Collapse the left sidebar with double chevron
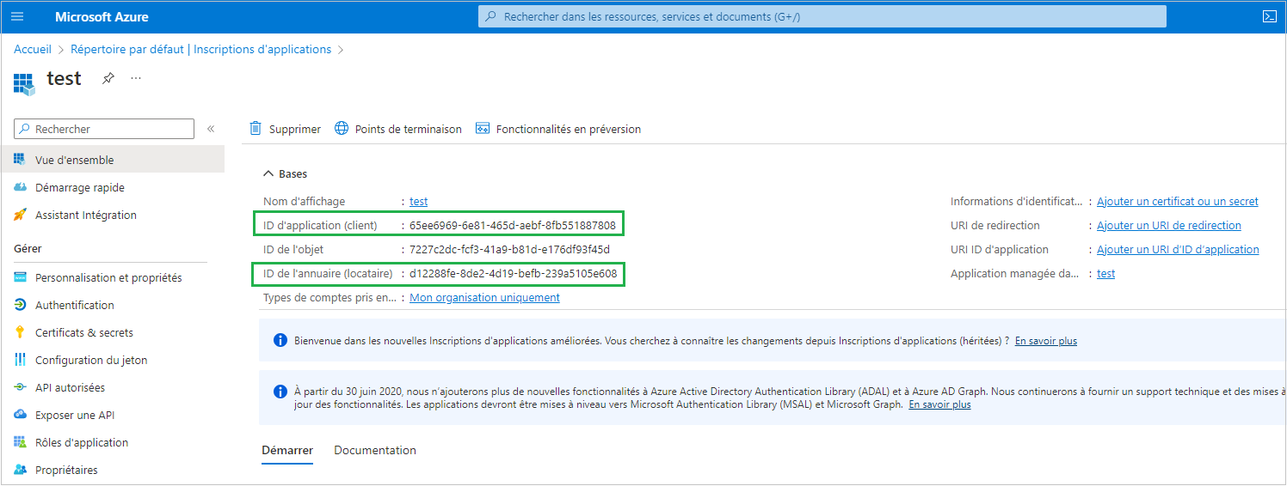The width and height of the screenshot is (1287, 486). point(211,129)
